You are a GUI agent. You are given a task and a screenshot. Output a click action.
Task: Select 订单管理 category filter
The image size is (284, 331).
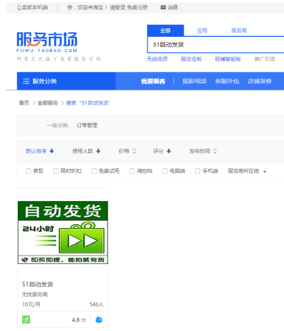(87, 126)
